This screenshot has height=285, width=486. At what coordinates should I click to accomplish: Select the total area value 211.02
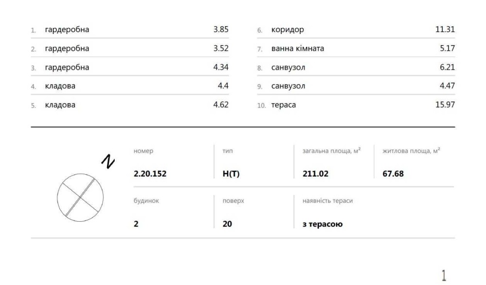[x=315, y=174]
